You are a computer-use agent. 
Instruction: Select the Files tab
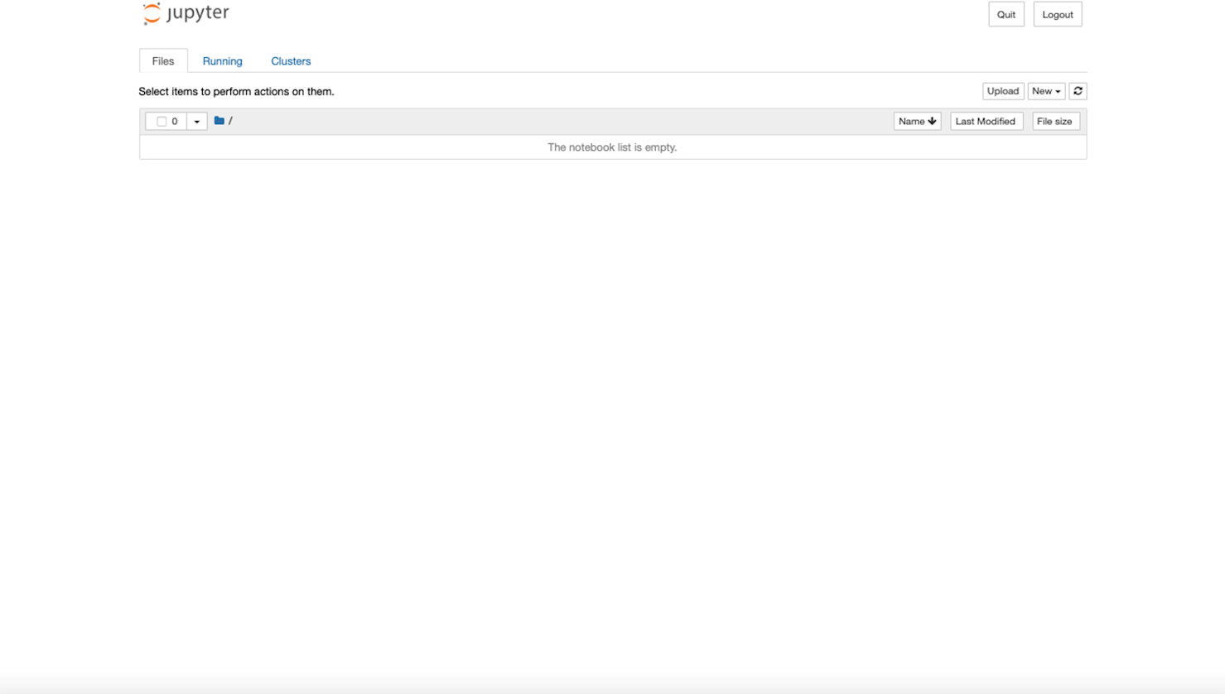(x=162, y=60)
